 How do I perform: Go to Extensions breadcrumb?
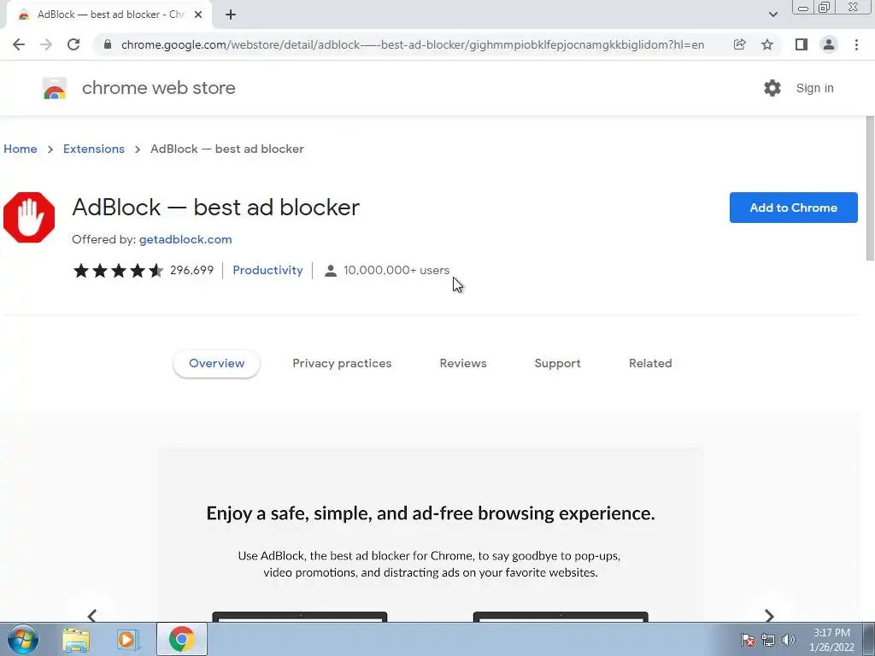coord(94,149)
